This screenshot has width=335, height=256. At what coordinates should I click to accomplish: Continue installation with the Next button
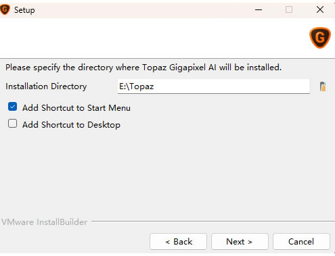[240, 242]
